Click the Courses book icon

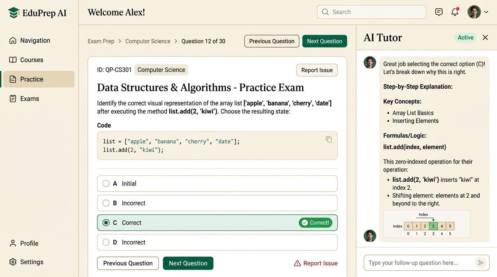[x=13, y=60]
